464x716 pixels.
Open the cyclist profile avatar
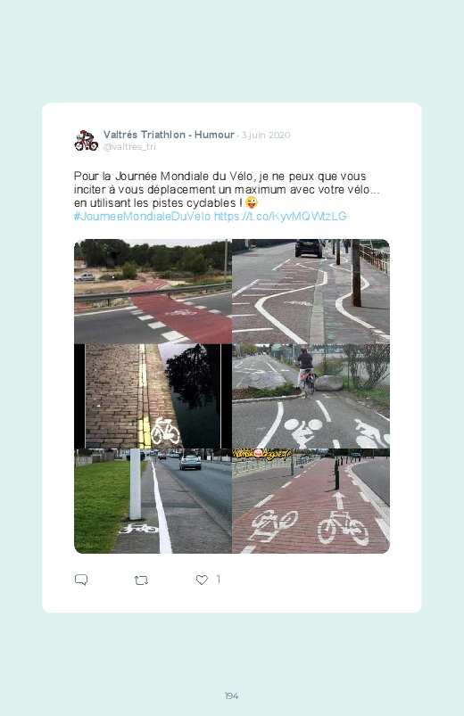tap(86, 140)
